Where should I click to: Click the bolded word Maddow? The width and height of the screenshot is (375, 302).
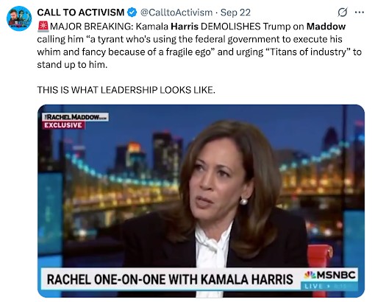tap(326, 27)
